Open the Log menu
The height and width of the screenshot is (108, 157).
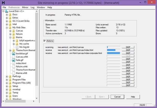click(32, 7)
